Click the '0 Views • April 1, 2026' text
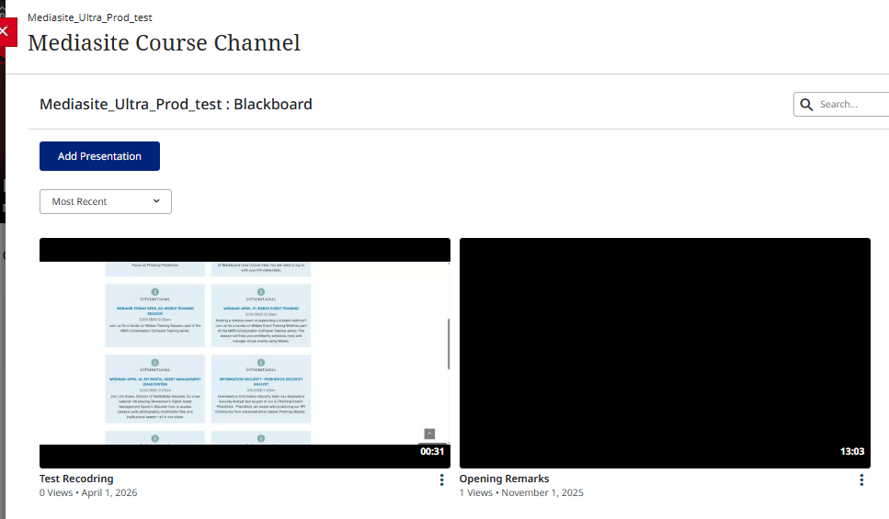Screen dimensions: 889x519 tap(88, 493)
